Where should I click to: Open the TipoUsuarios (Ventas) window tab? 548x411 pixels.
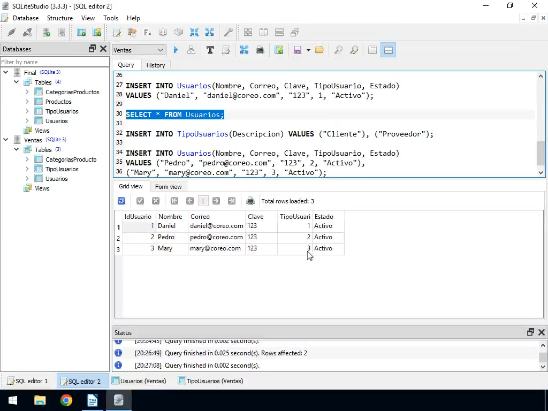[x=210, y=381]
